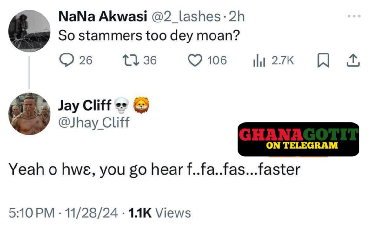This screenshot has width=371, height=229.
Task: Click the lion emoji beside Jay Cliff
Action: click(141, 105)
